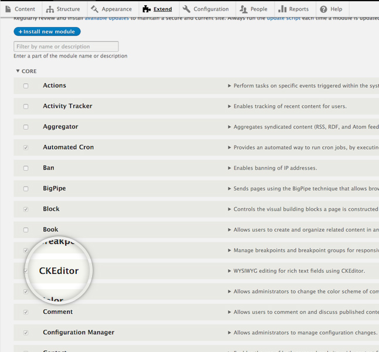Viewport: 379px width, 352px height.
Task: Toggle the Block module checkbox
Action: 26,209
